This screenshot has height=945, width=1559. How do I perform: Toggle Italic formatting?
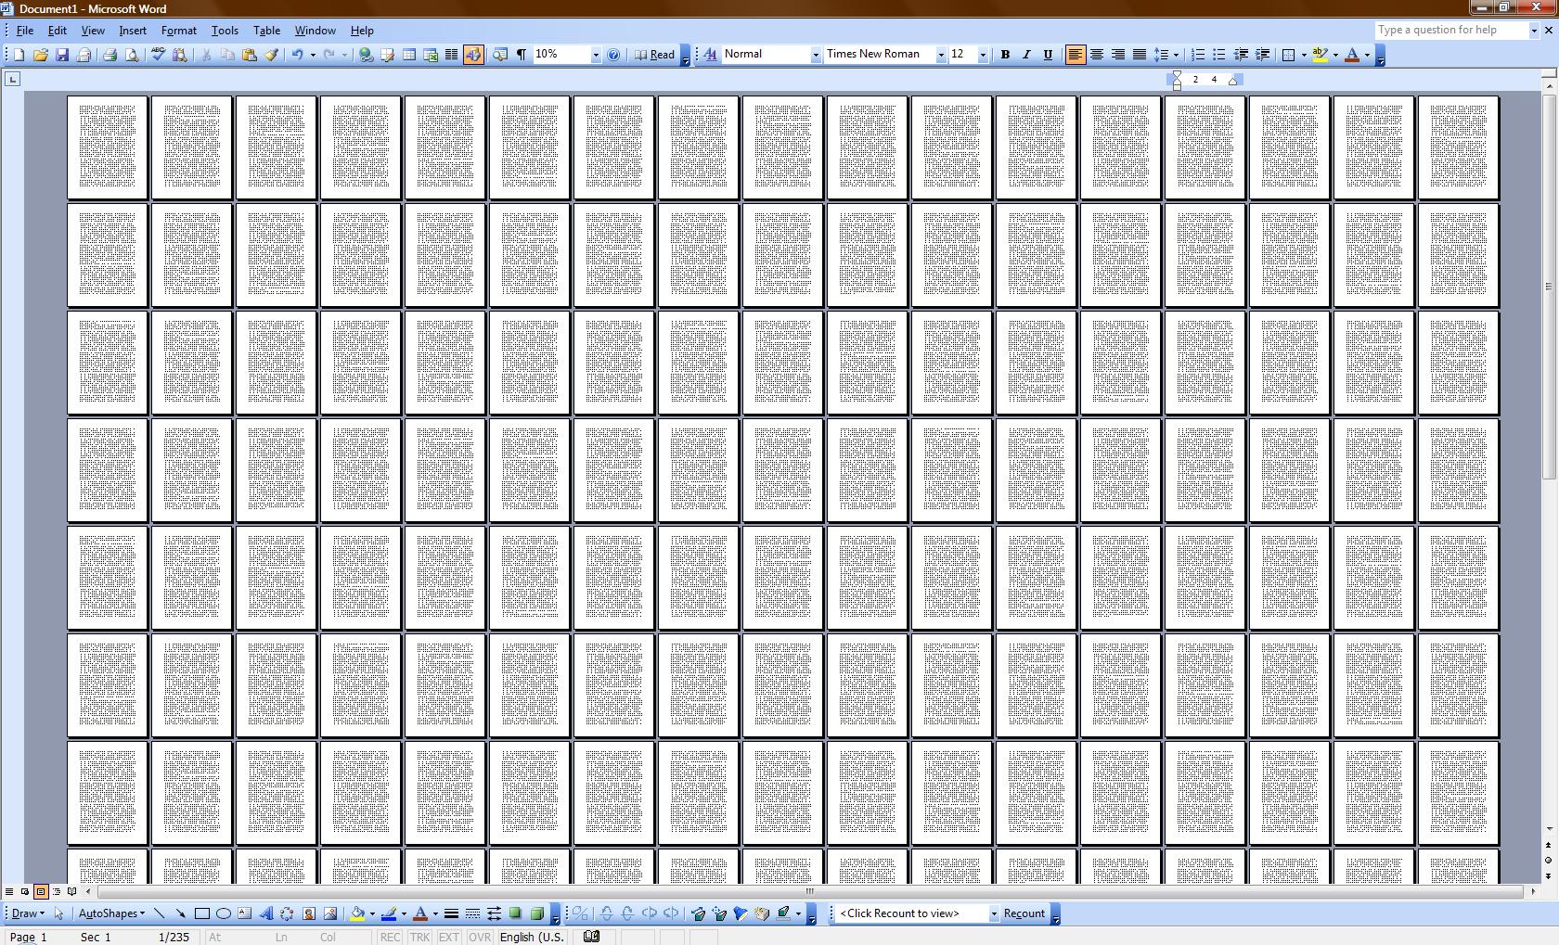(x=1025, y=55)
